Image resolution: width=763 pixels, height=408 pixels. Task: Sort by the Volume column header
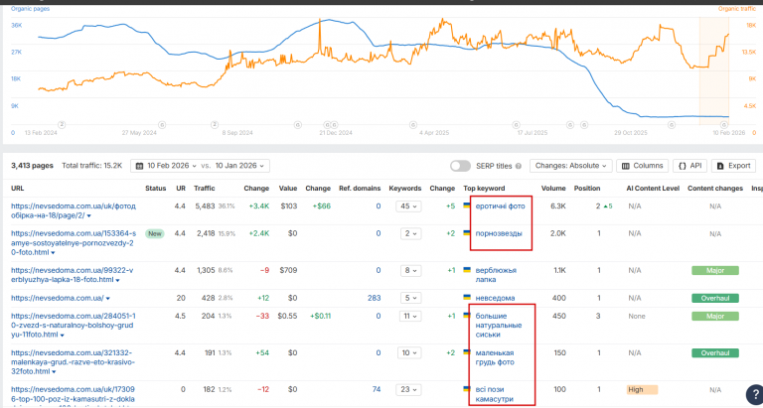[x=553, y=189]
